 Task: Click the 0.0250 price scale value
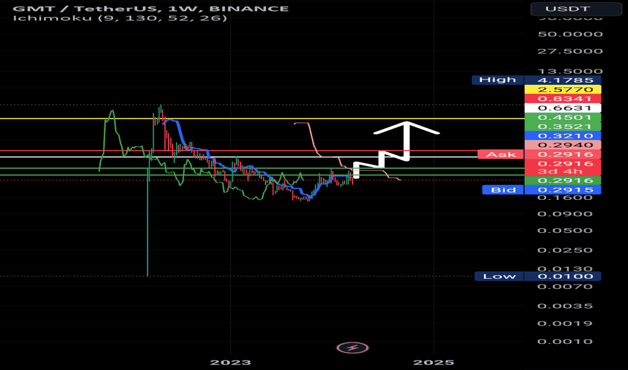(565, 250)
